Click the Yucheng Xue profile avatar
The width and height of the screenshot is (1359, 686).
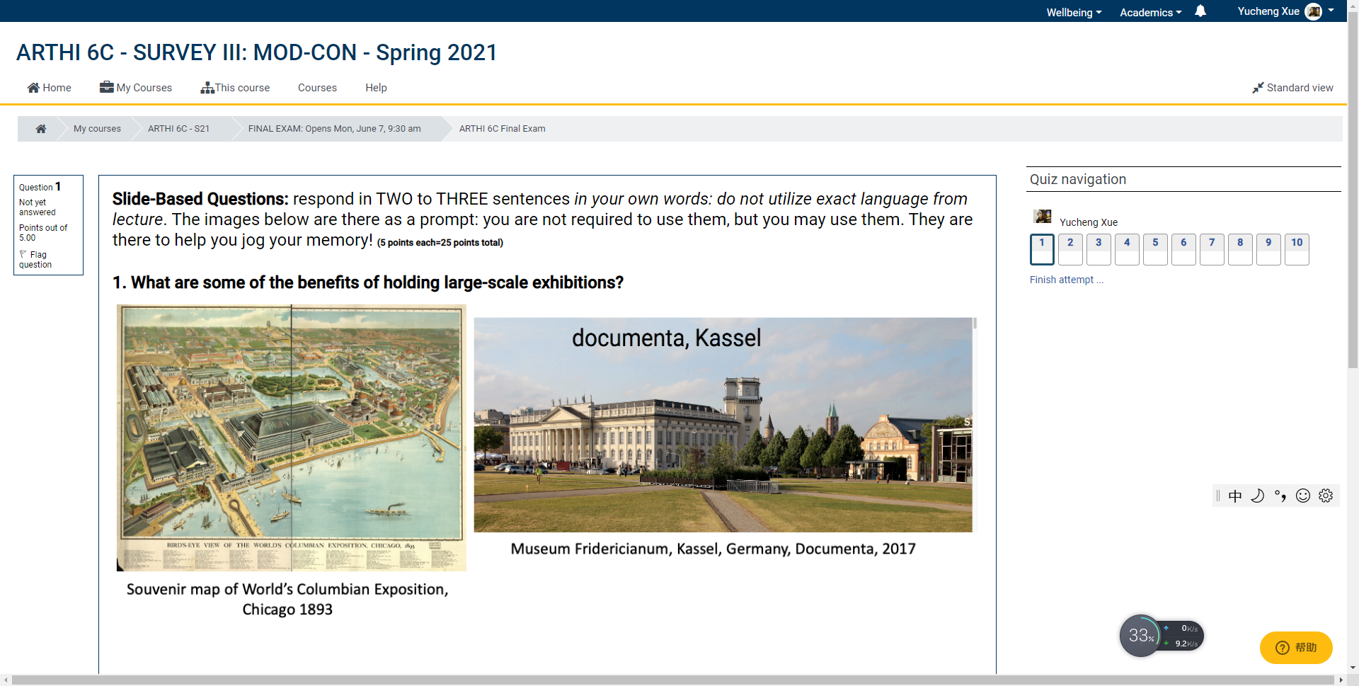(1313, 11)
